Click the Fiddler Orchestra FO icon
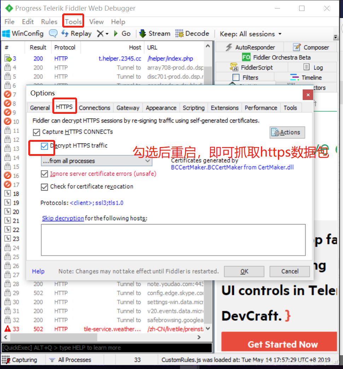This screenshot has width=343, height=369. (x=246, y=57)
